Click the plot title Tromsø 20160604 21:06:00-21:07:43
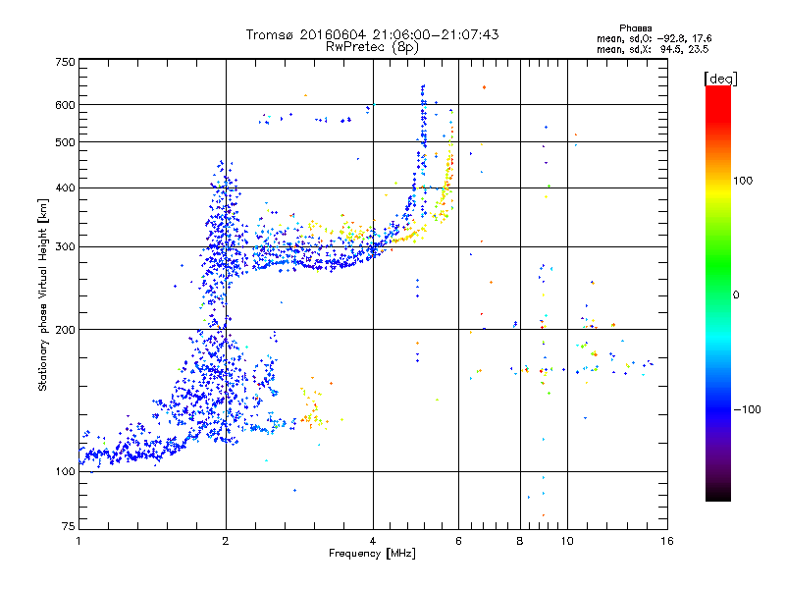 coord(372,34)
